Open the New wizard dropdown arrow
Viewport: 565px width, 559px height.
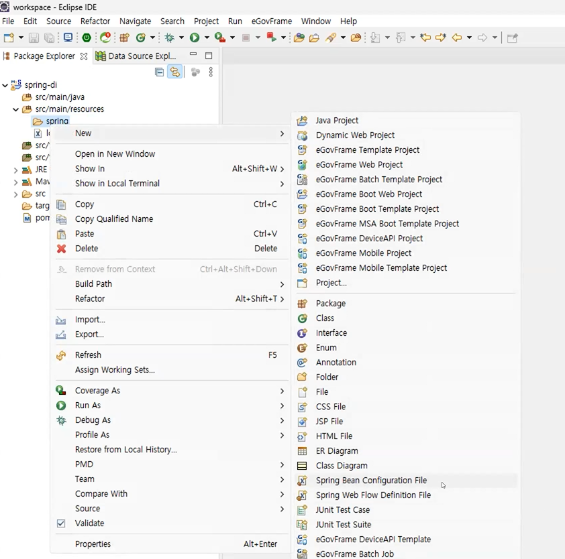tap(21, 38)
